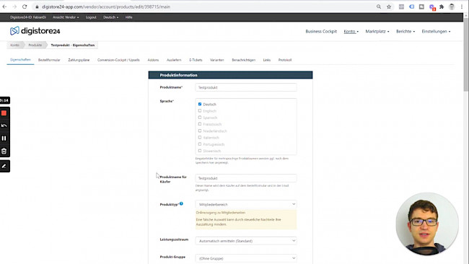Screen dimensions: 469x264
Task: Go back with the browser back arrow
Action: [4, 6]
